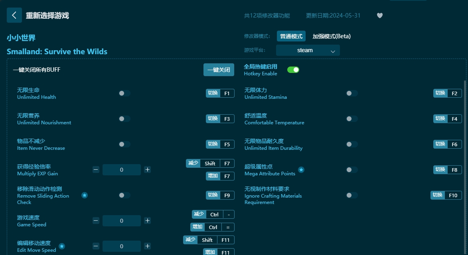Enable Ignore Crafting Materials Requirement toggle
The height and width of the screenshot is (255, 468).
click(x=351, y=195)
